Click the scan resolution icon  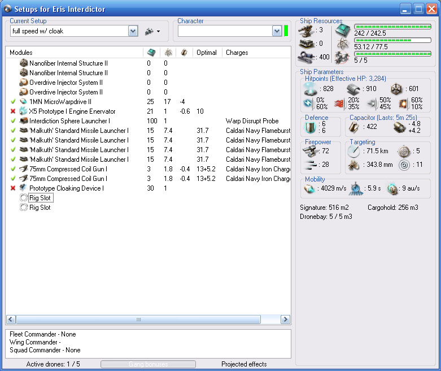pos(353,165)
